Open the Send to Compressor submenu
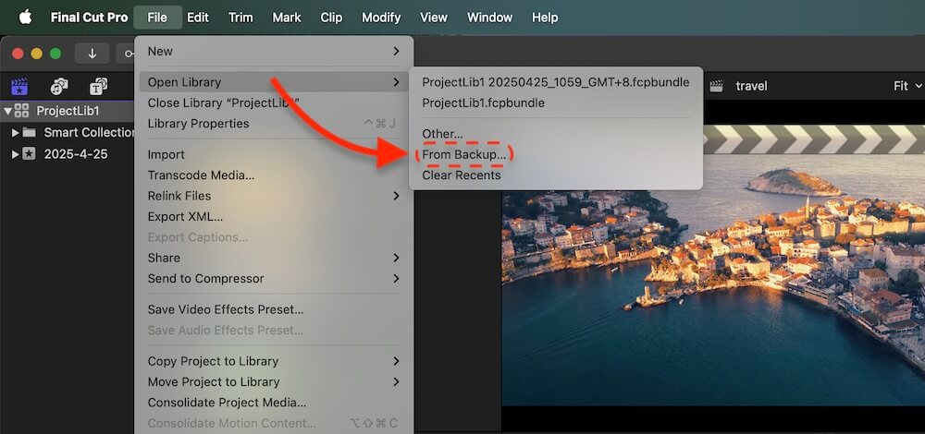The width and height of the screenshot is (925, 434). click(274, 279)
